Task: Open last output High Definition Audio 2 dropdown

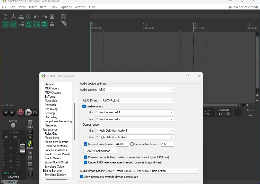Action: point(134,137)
